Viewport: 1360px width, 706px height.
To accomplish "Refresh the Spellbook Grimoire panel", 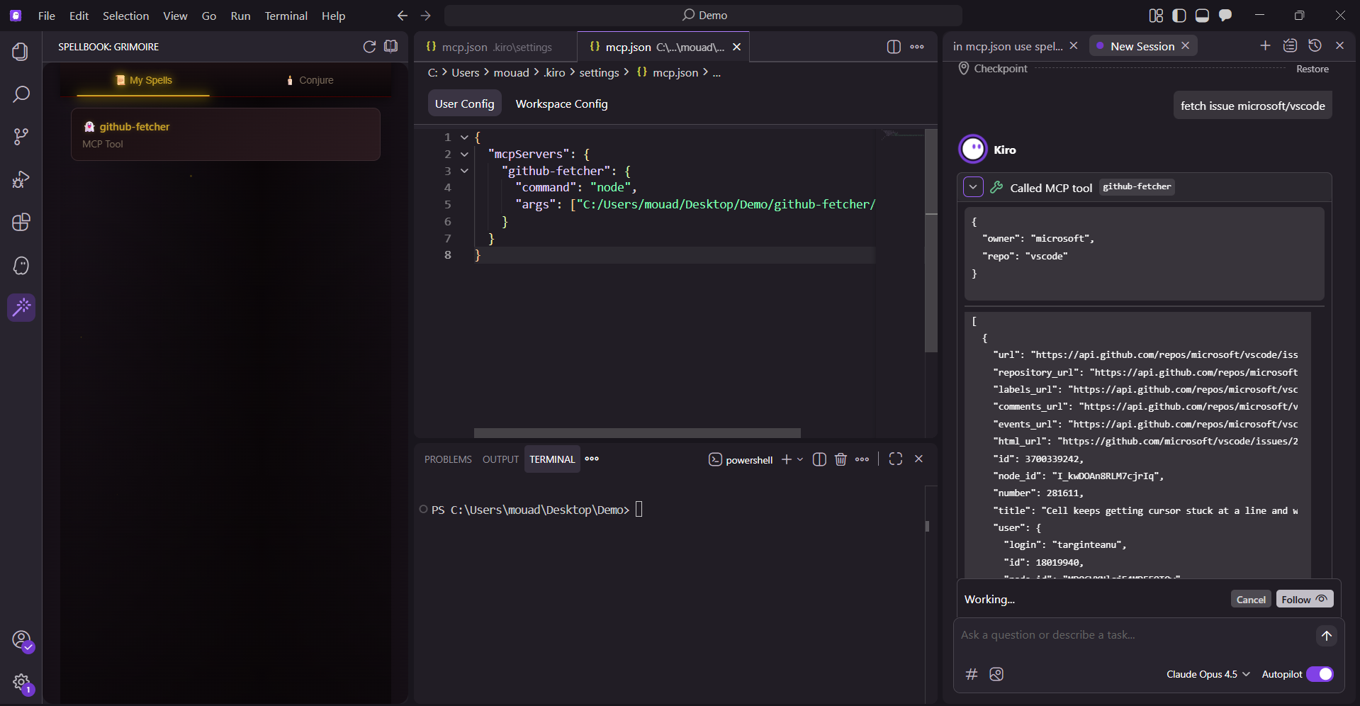I will 369,47.
